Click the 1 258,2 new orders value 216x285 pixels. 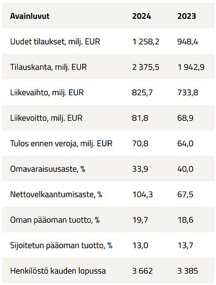click(x=146, y=42)
